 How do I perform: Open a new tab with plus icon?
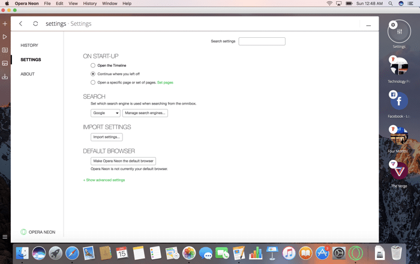tap(5, 23)
